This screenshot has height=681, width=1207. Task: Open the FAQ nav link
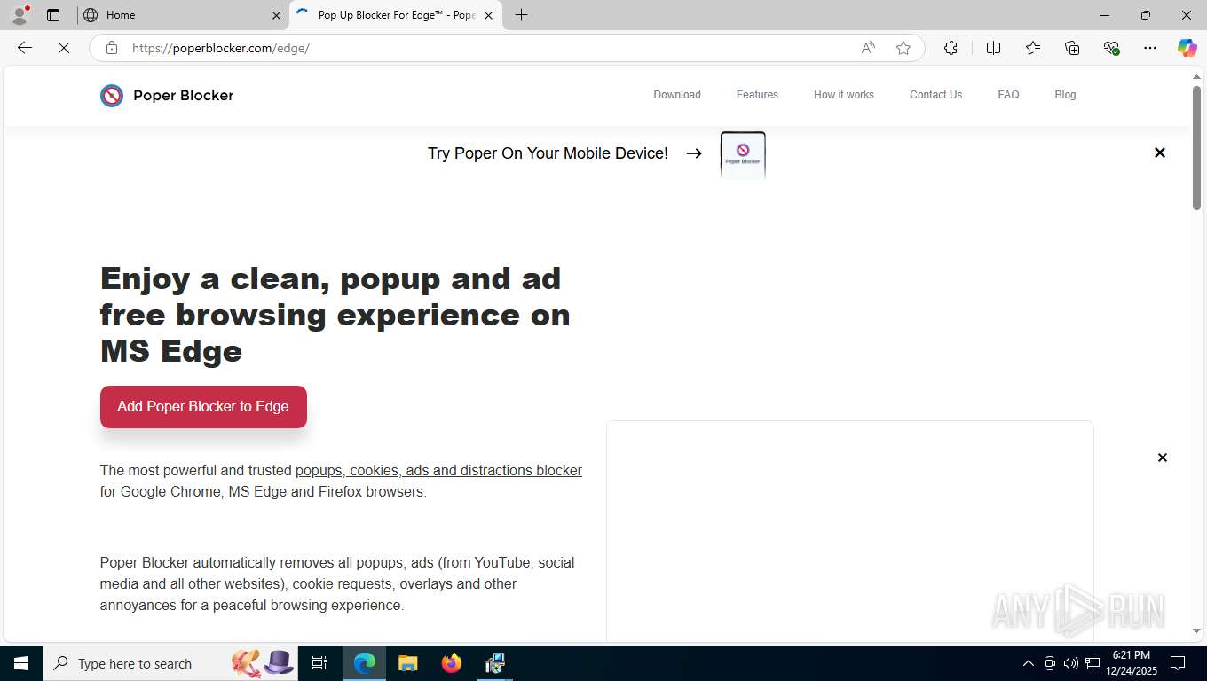(1008, 95)
